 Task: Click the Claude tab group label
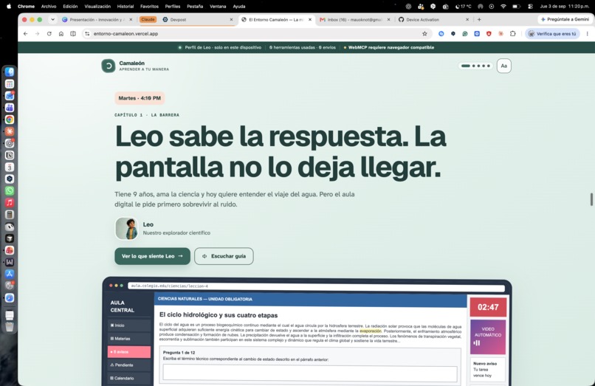pyautogui.click(x=148, y=19)
